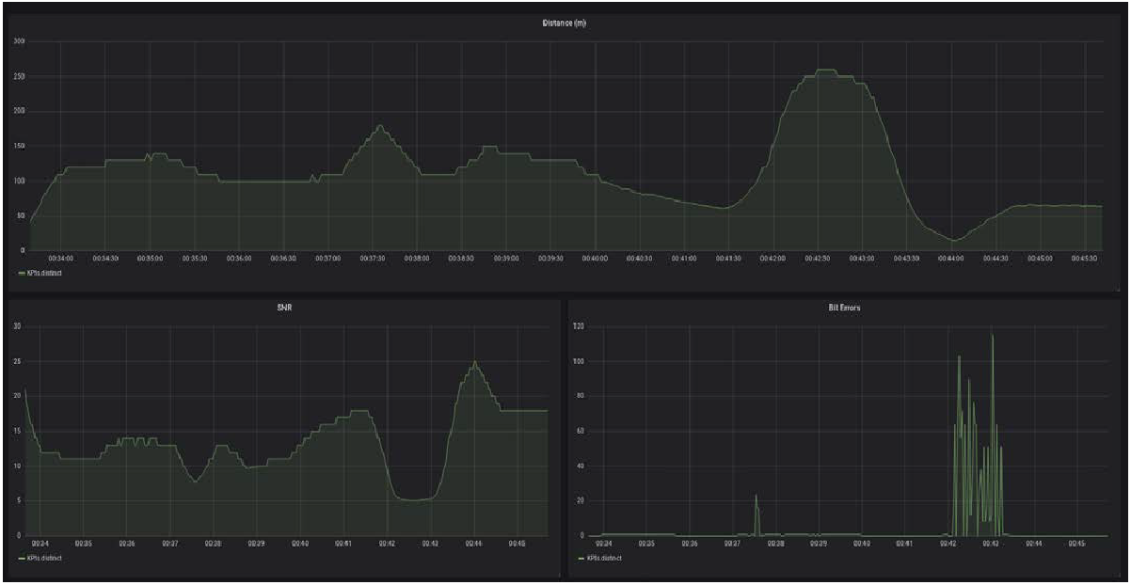Click the Bit Errors legend color swatch
This screenshot has height=585, width=1131.
click(580, 558)
